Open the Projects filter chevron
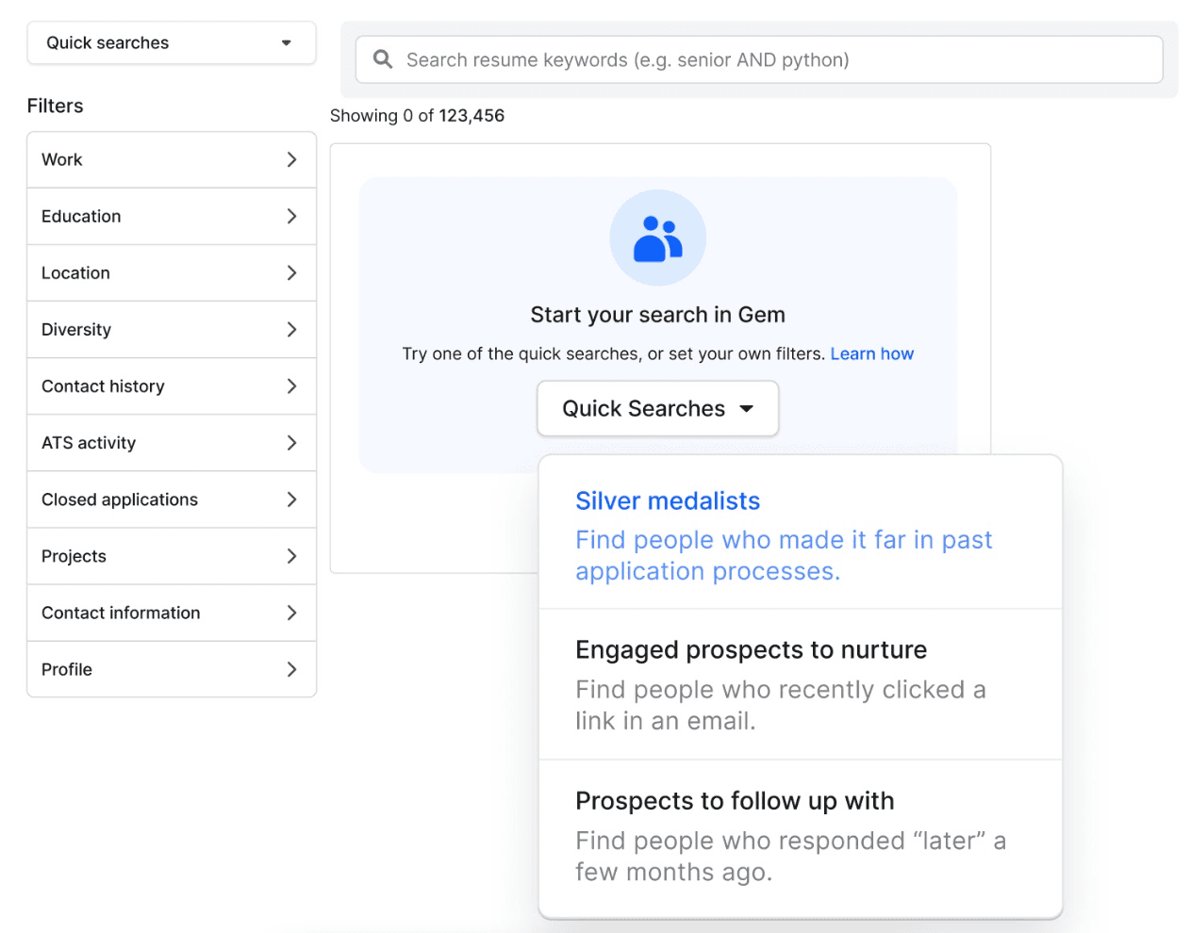Screen dimensions: 1191x933 coord(291,556)
